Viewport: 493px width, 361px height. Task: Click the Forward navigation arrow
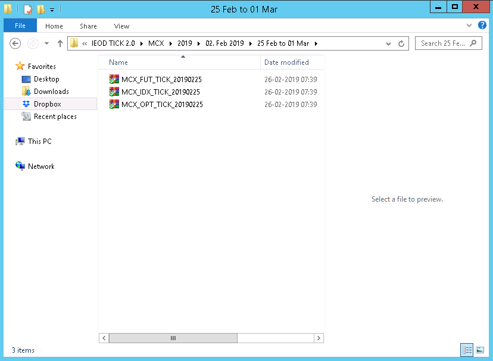coord(33,43)
